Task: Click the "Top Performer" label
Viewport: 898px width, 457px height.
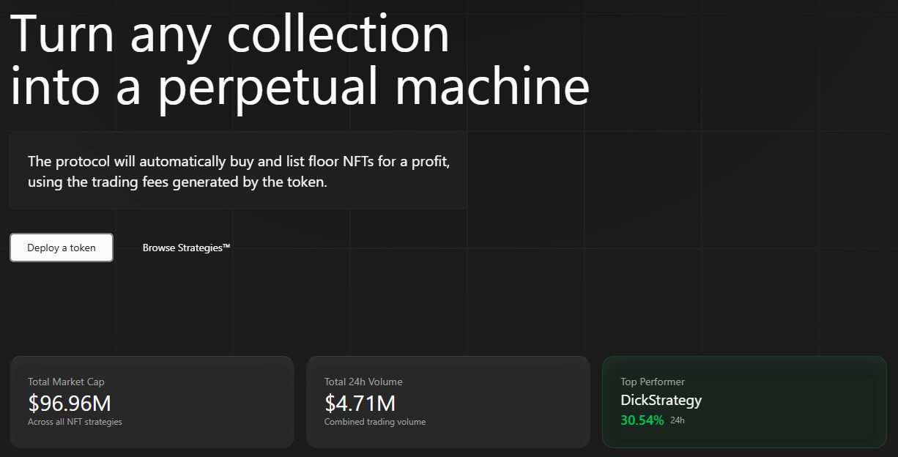Action: coord(653,382)
